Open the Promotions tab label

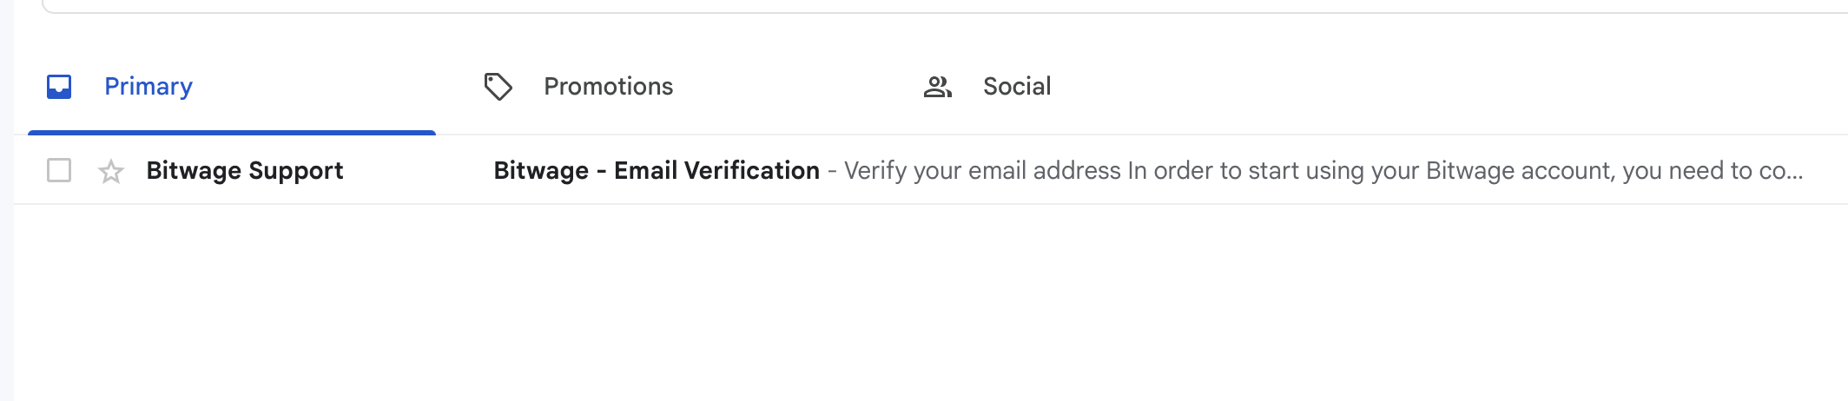608,87
